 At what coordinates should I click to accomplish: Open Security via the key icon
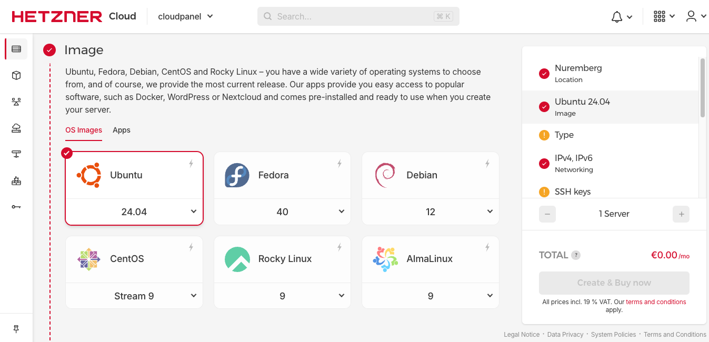(x=16, y=207)
